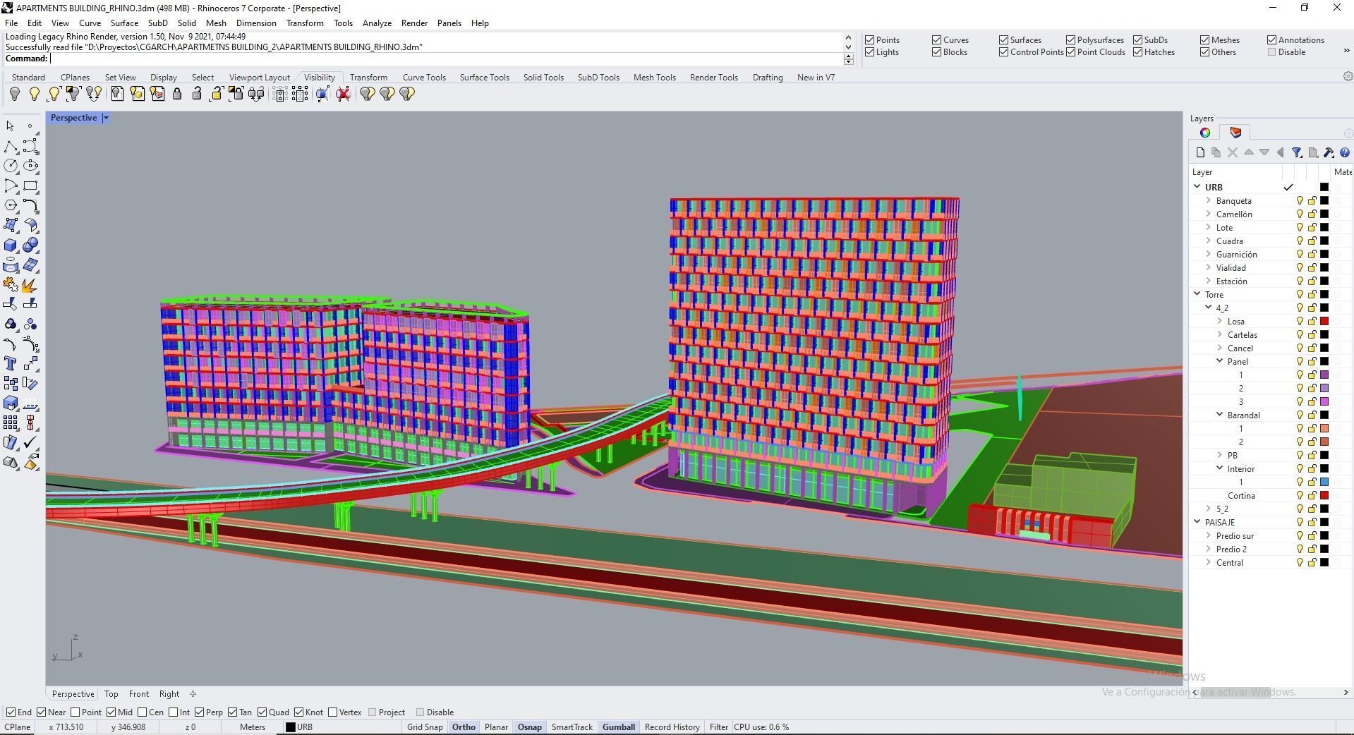
Task: Select the Fillet Curves tool
Action: [30, 205]
